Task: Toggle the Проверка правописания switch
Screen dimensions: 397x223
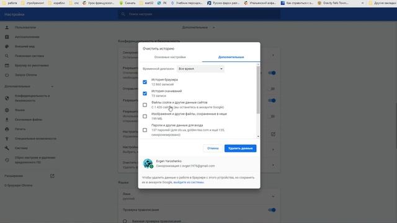Action: (x=272, y=210)
